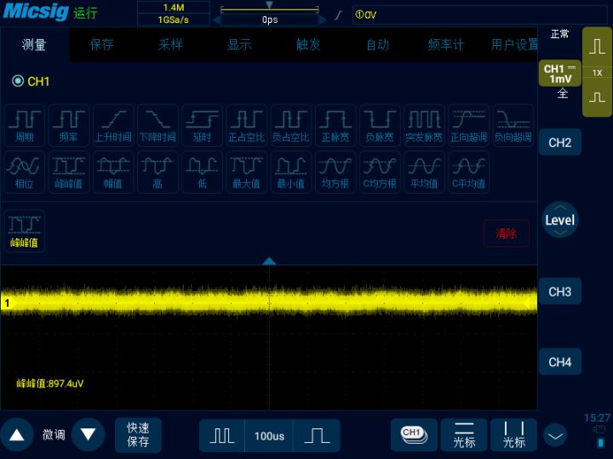Pick the 平均值 mean measurement icon
This screenshot has height=459, width=613.
click(x=424, y=172)
